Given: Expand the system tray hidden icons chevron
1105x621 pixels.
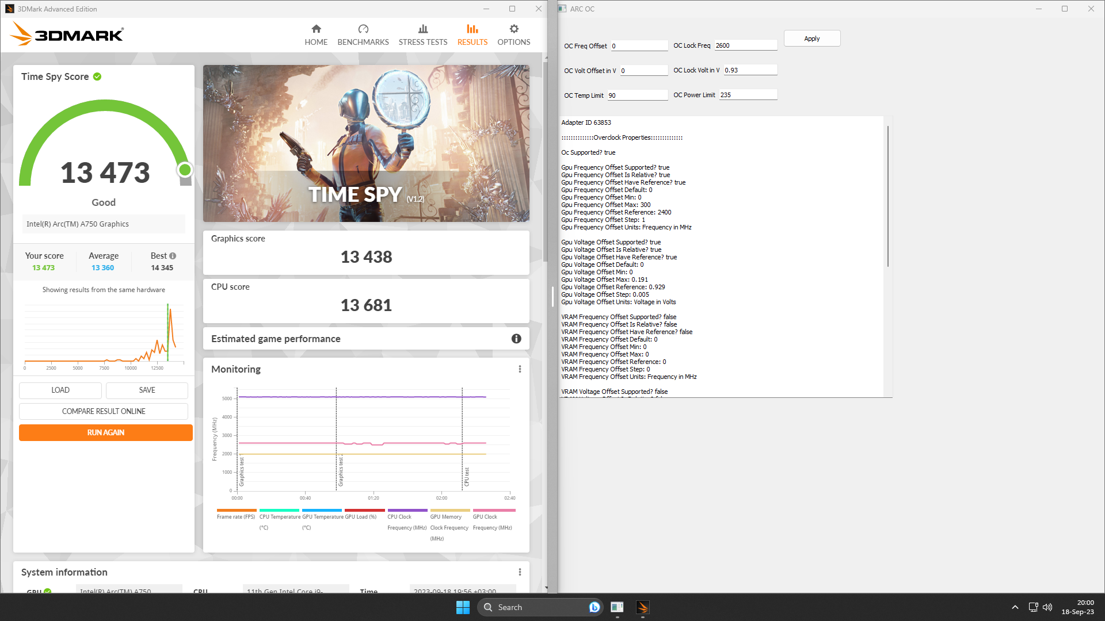Looking at the screenshot, I should coord(1015,607).
